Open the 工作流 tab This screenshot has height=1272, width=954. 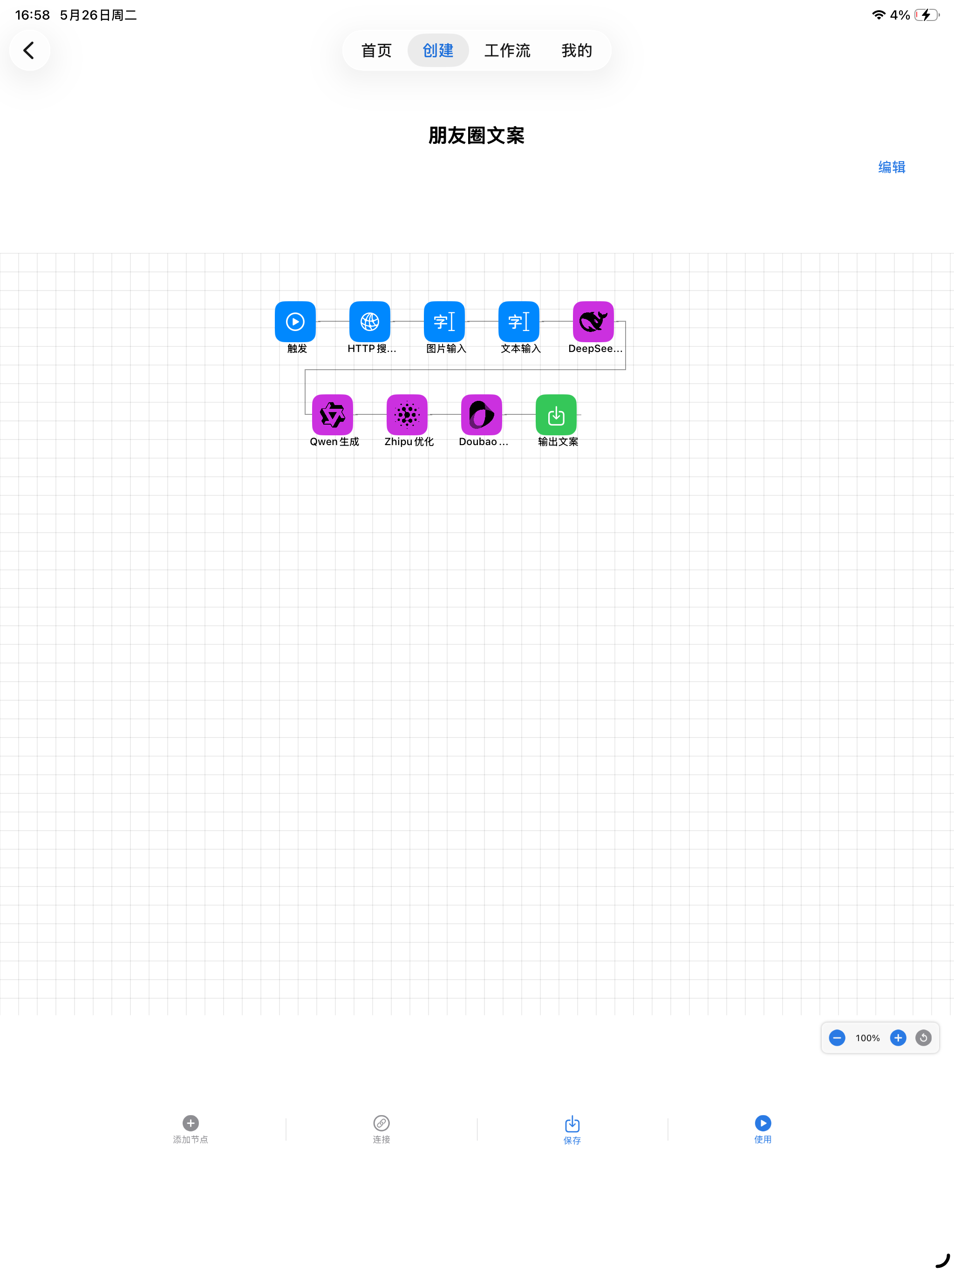507,51
